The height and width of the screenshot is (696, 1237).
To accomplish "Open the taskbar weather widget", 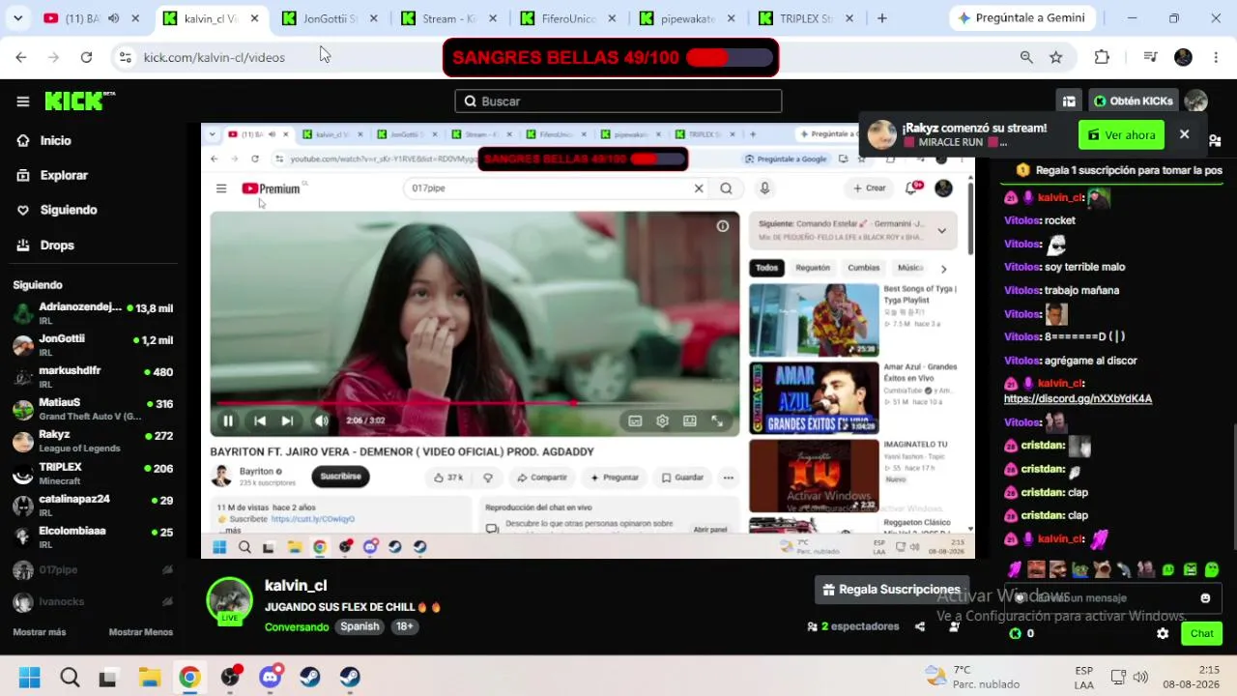I will (971, 677).
